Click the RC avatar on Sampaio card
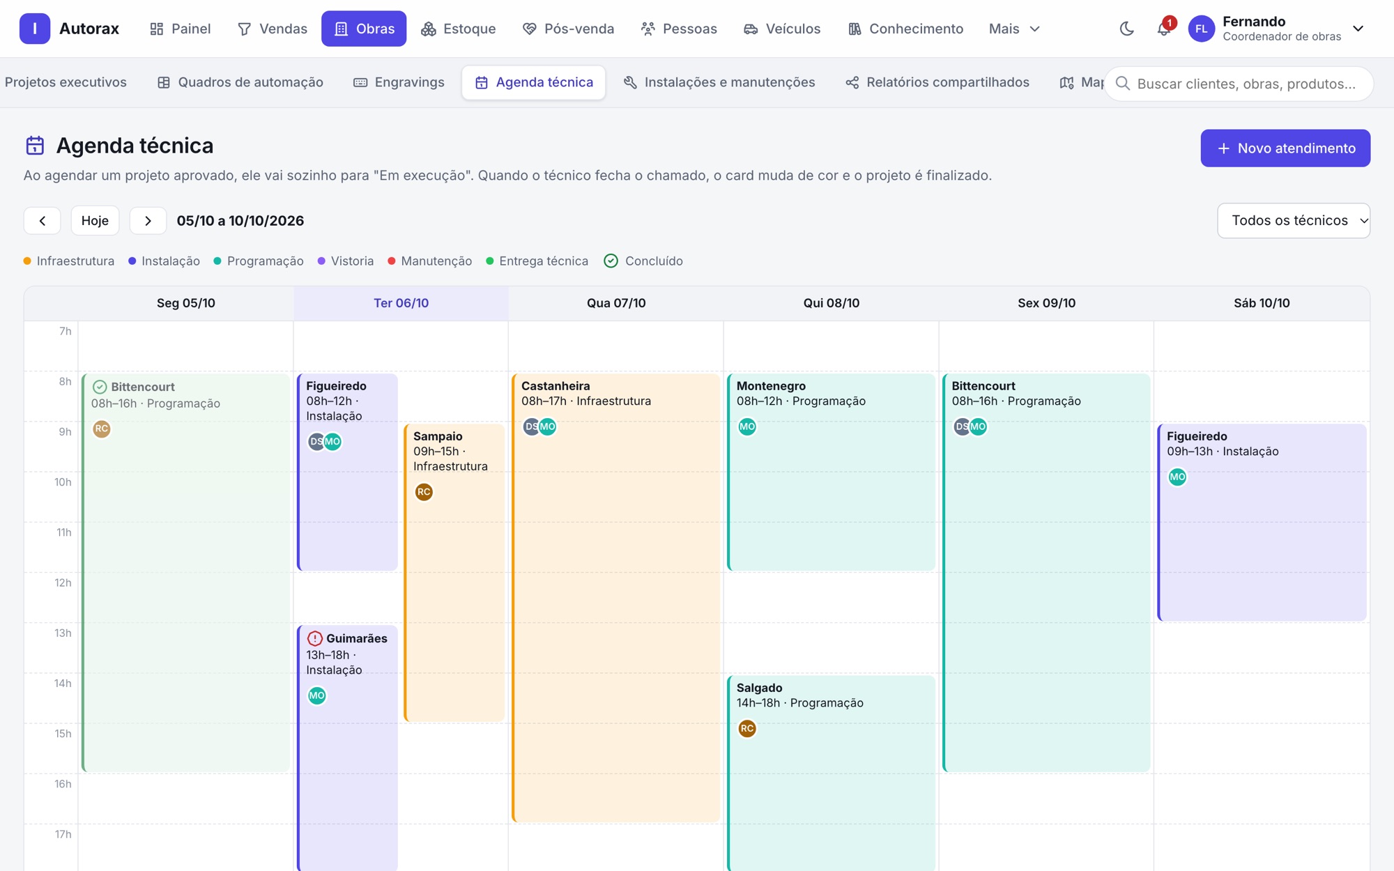Screen dimensions: 1394x871 point(424,492)
